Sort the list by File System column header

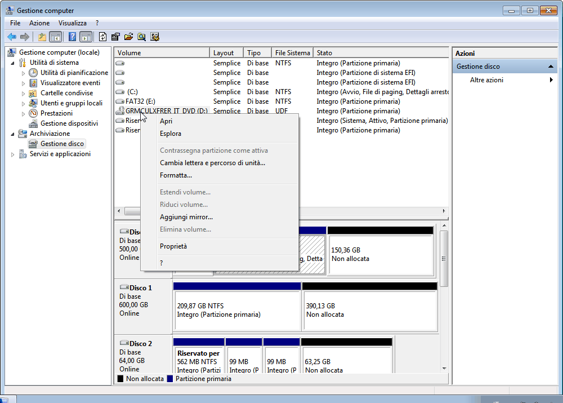[x=292, y=53]
